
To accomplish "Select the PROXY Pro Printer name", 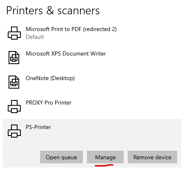I will [49, 102].
